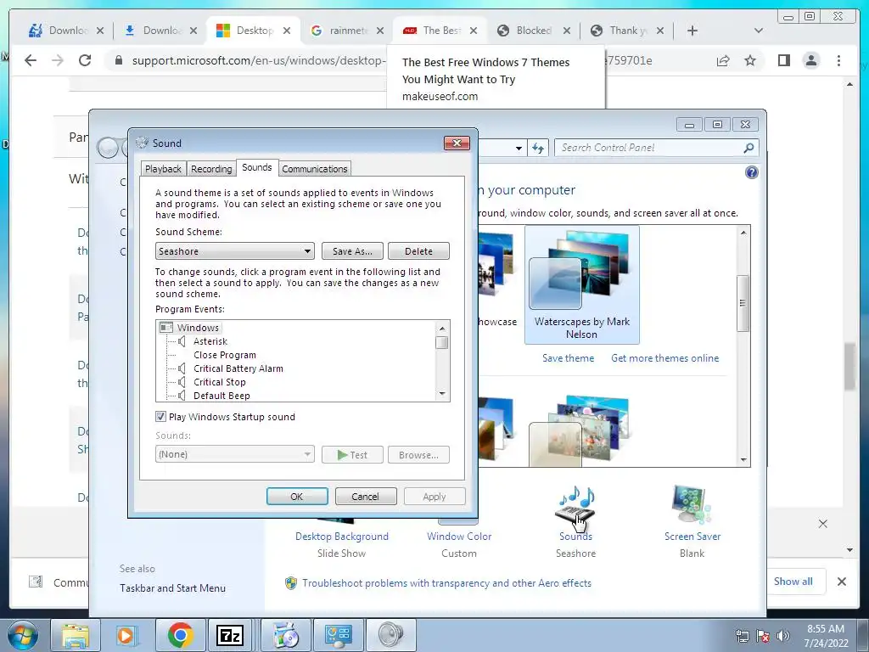Screen dimensions: 869x652
Task: Open a new Chrome tab
Action: point(692,31)
